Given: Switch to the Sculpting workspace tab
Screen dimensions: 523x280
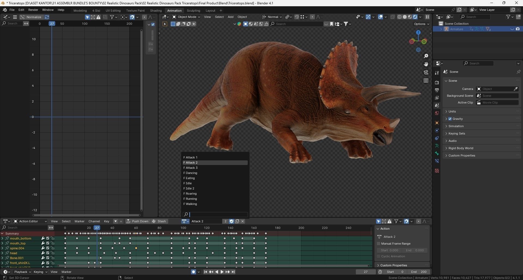Looking at the screenshot, I should [194, 11].
